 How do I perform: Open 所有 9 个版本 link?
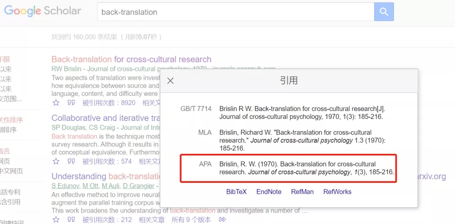point(191,219)
